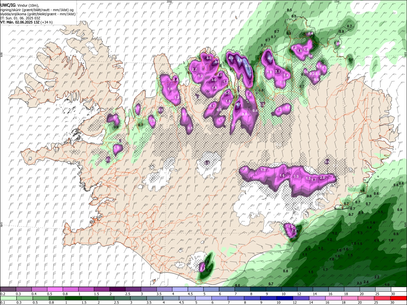Click the 'VT: Mán. 02.06.2025 13Z' valid time

[x=19, y=22]
